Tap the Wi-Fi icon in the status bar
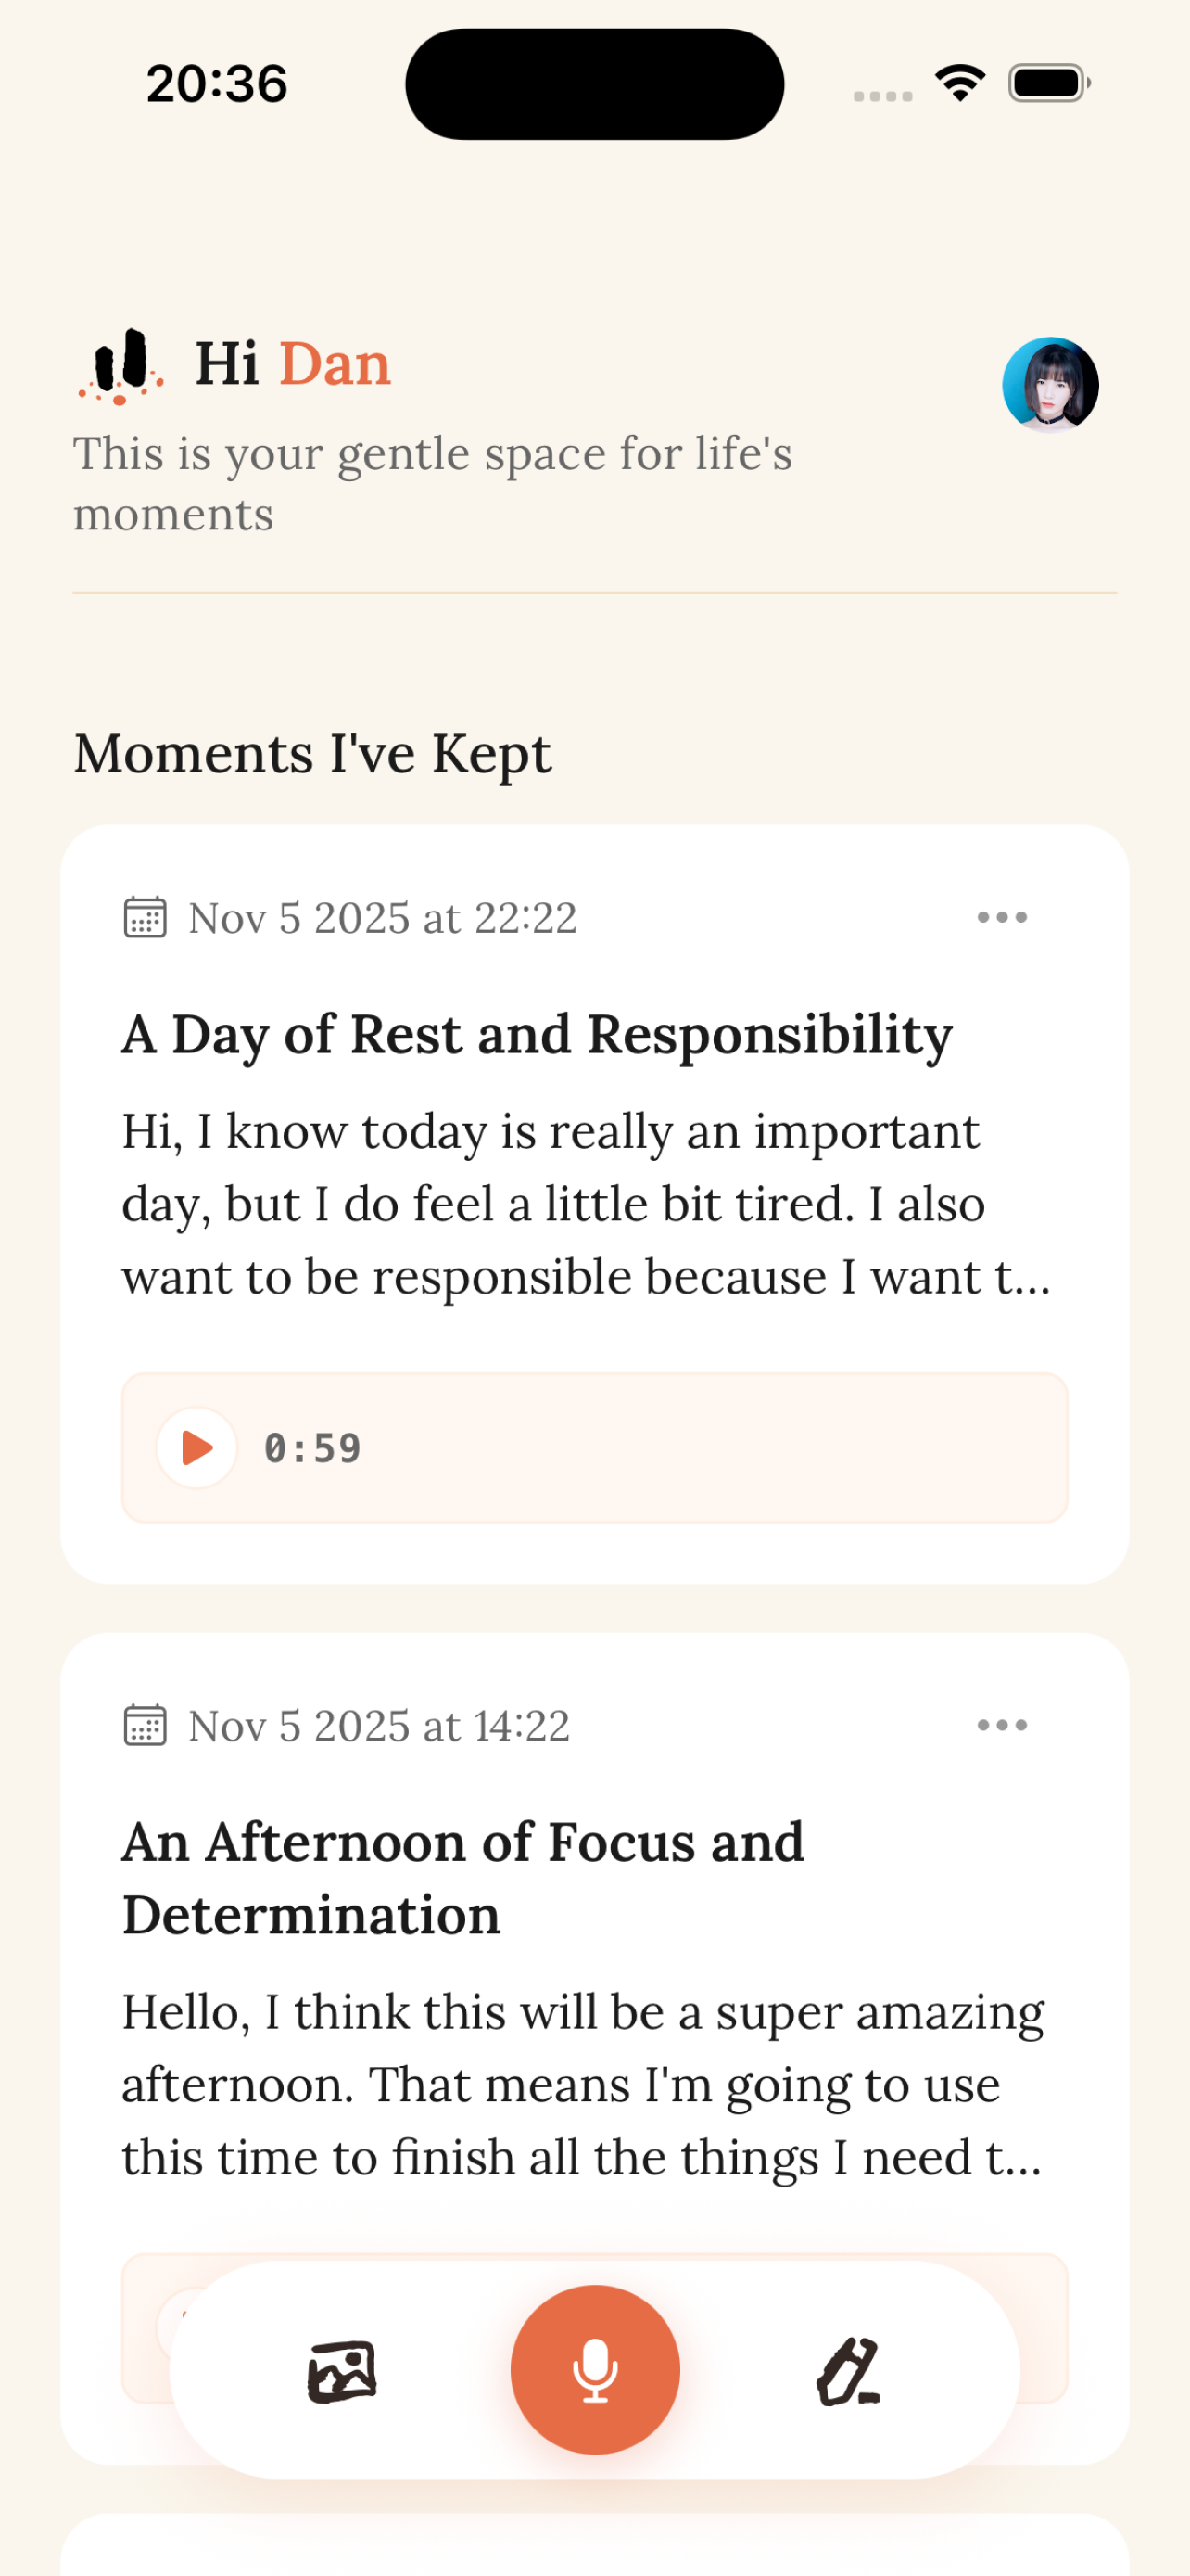This screenshot has width=1190, height=2576. coord(957,84)
